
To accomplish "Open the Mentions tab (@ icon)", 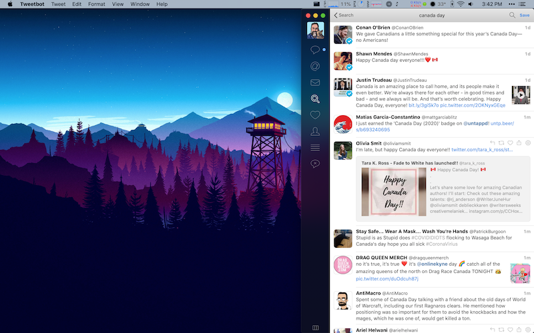I will (x=315, y=66).
